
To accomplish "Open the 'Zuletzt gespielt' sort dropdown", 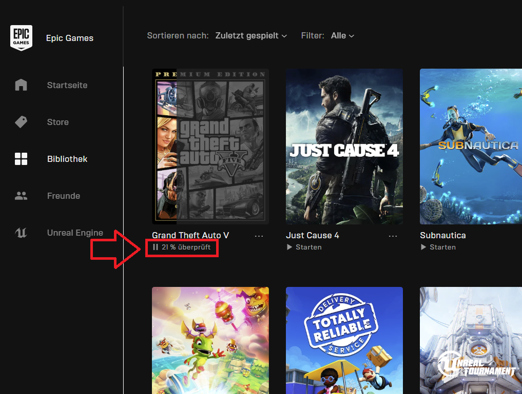I will tap(251, 35).
